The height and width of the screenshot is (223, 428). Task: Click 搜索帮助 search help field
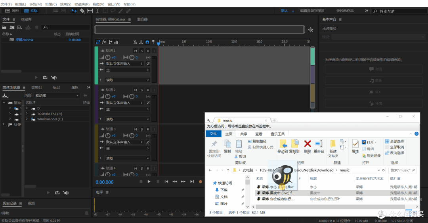click(399, 11)
